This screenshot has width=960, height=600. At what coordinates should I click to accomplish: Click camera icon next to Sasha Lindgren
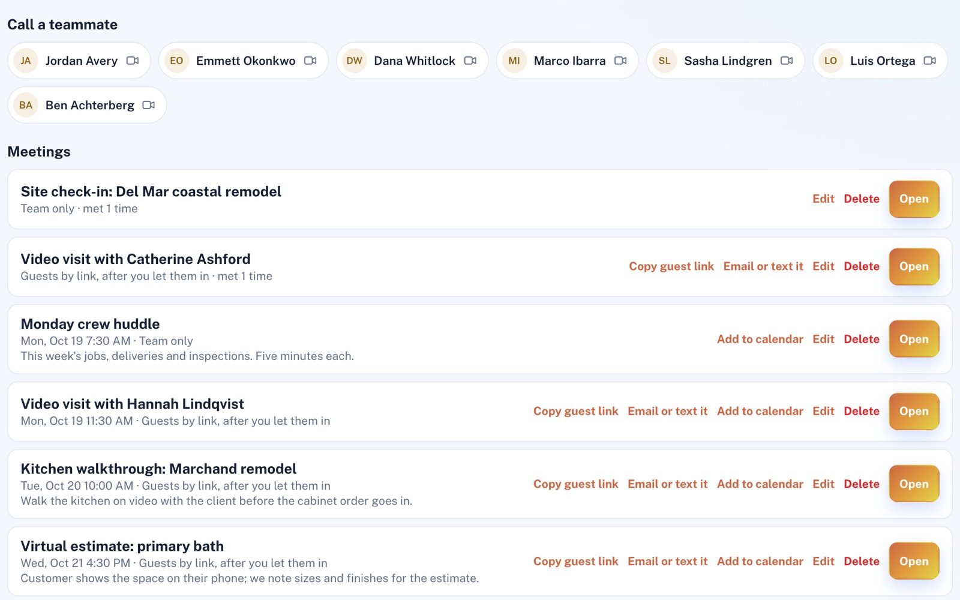(787, 61)
